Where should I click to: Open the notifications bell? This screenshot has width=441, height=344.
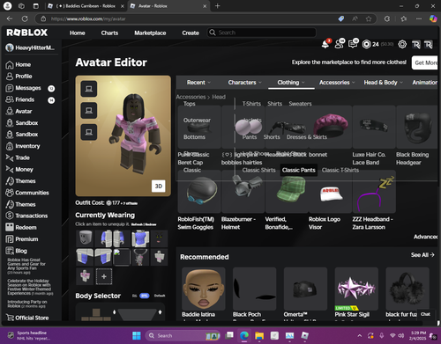coord(325,44)
